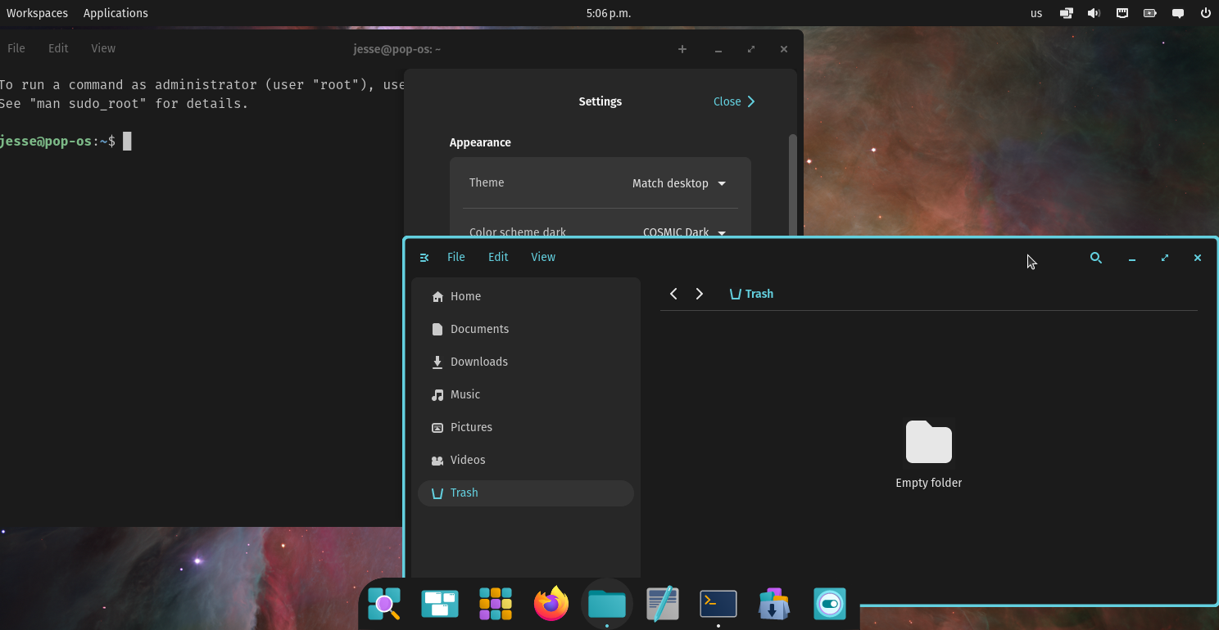Click the clock in top panel
The width and height of the screenshot is (1219, 630).
click(x=609, y=13)
